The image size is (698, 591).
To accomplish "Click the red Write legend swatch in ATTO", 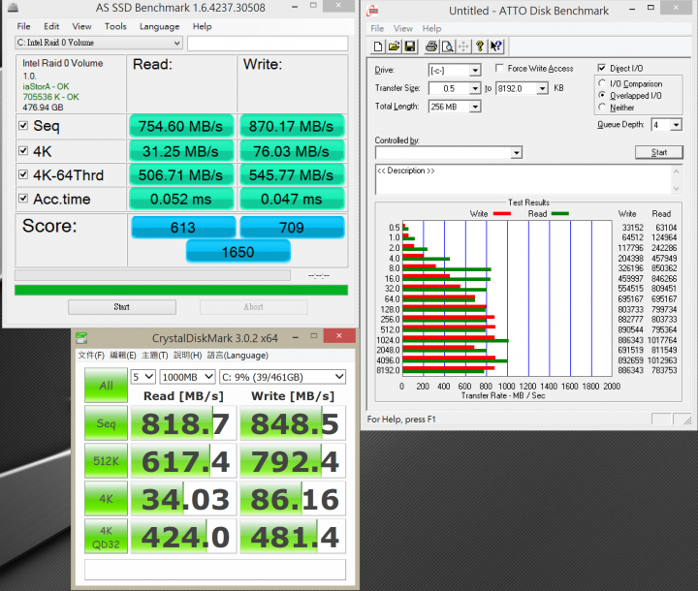I will [502, 213].
